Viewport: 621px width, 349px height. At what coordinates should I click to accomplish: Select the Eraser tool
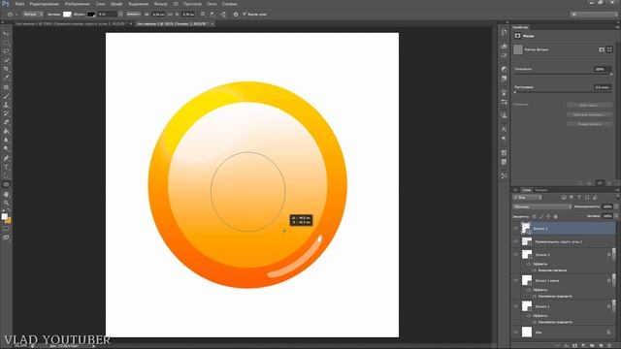pyautogui.click(x=6, y=122)
